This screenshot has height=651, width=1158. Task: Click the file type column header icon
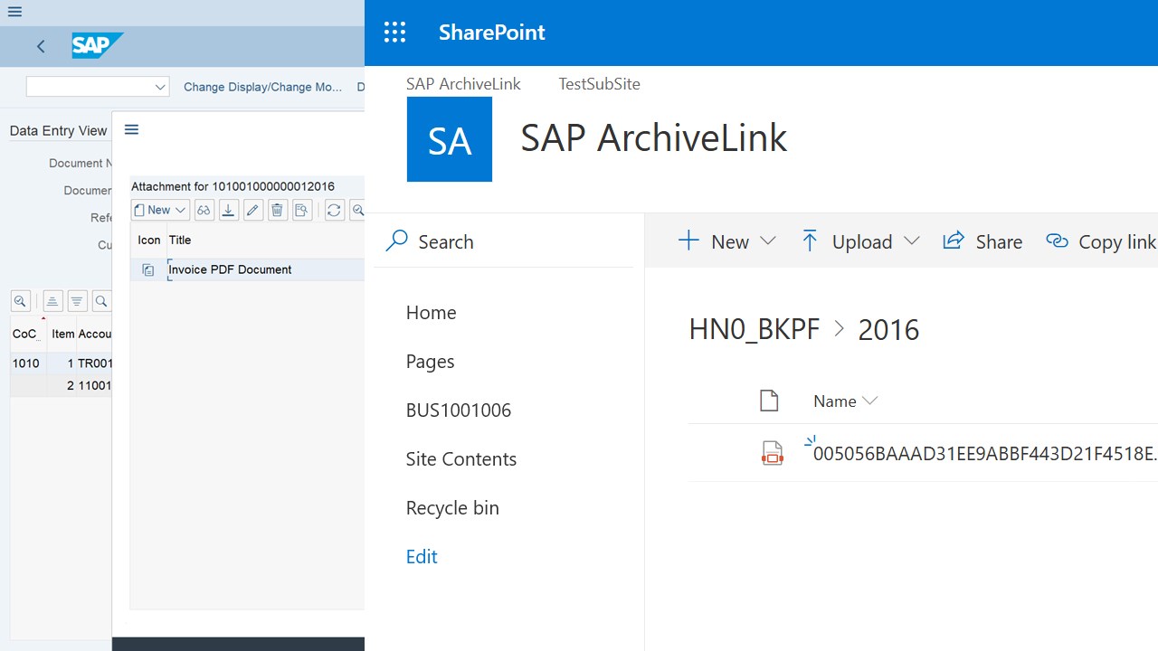(x=769, y=401)
